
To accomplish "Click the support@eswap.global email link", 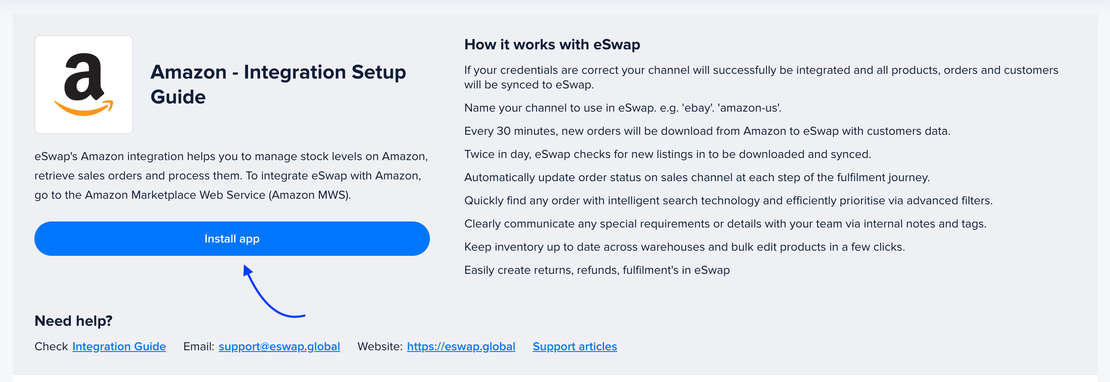I will (x=279, y=346).
